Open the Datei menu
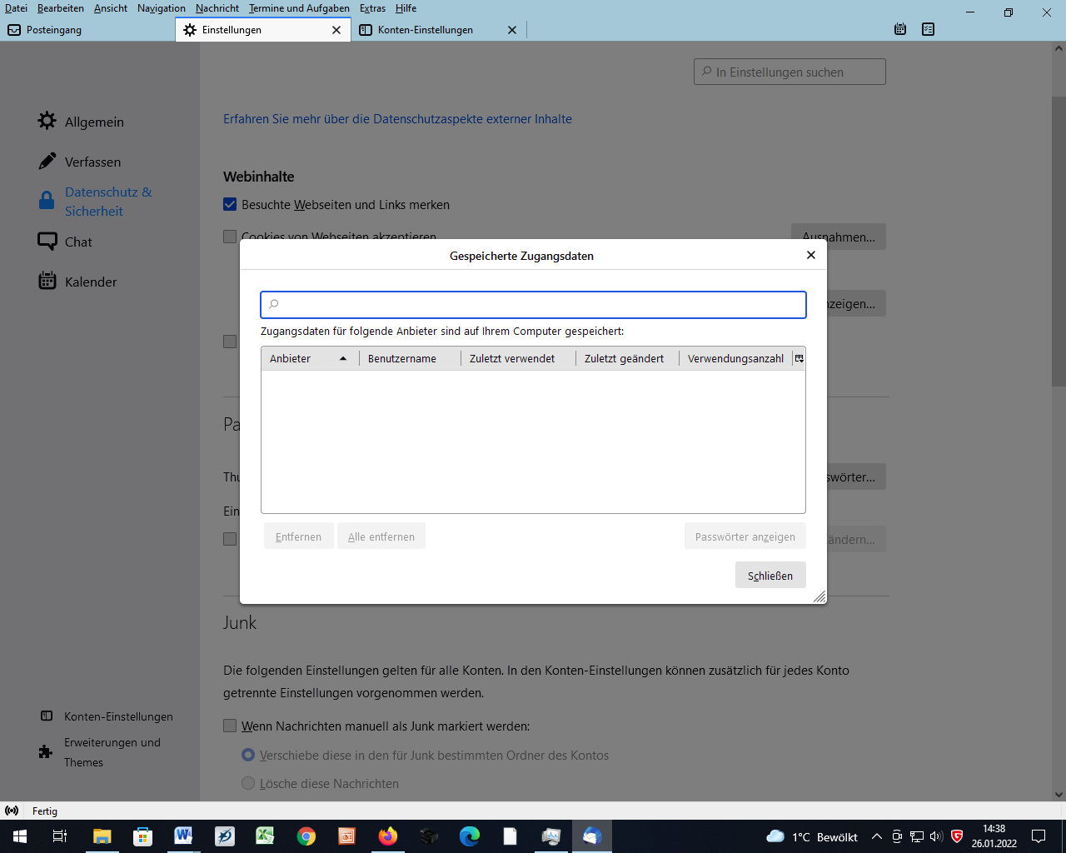Screen dimensions: 1066x853 click(x=16, y=8)
